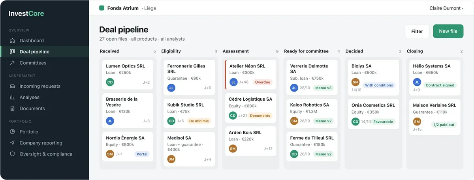Click JL avatar on Verrerie Delmotte SA

pyautogui.click(x=294, y=88)
